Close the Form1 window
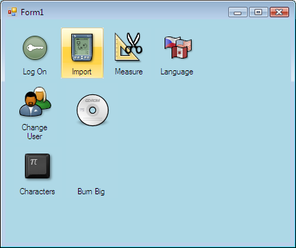The height and width of the screenshot is (248, 296). point(279,12)
